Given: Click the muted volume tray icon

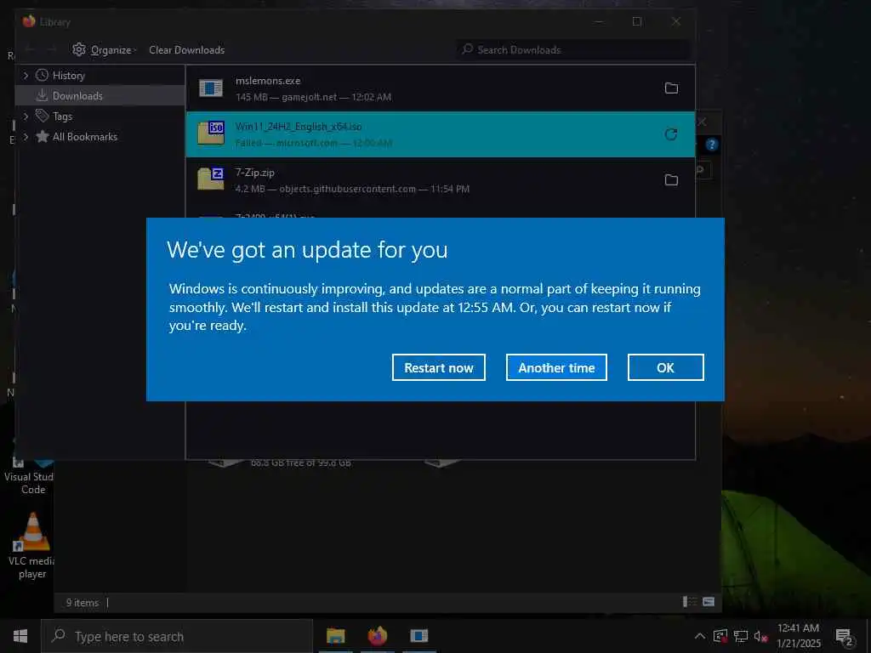Looking at the screenshot, I should point(761,636).
